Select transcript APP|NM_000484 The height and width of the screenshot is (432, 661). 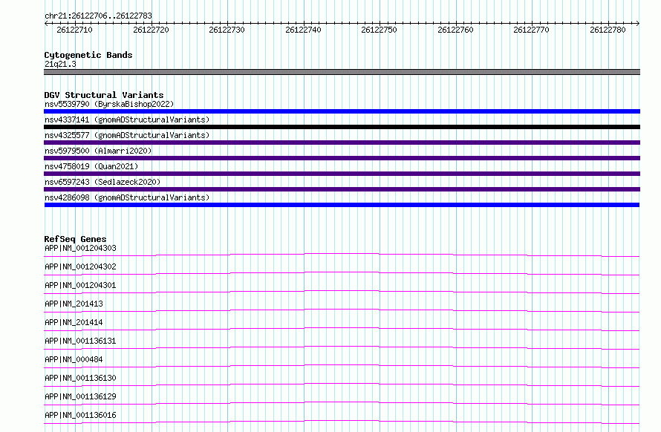coord(74,359)
